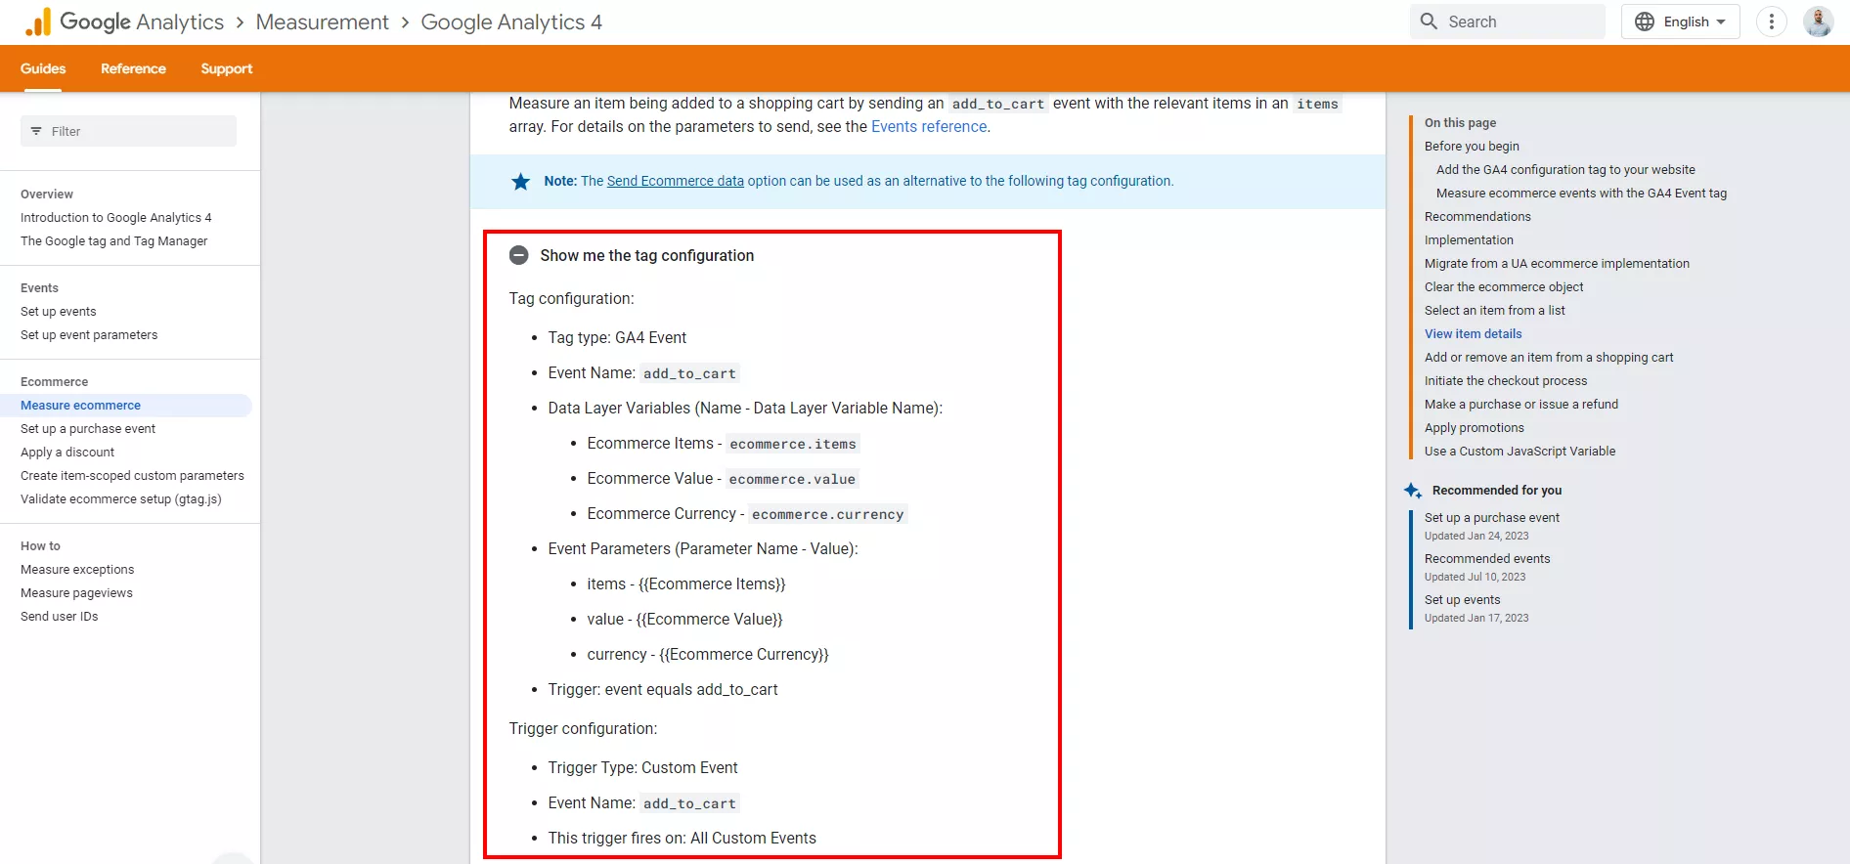Select Measure ecommerce in sidebar
This screenshot has width=1850, height=864.
coord(80,405)
